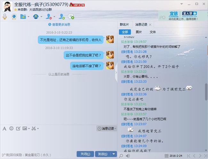Click the 发送(S) send button
208x159 pixels.
pos(102,154)
